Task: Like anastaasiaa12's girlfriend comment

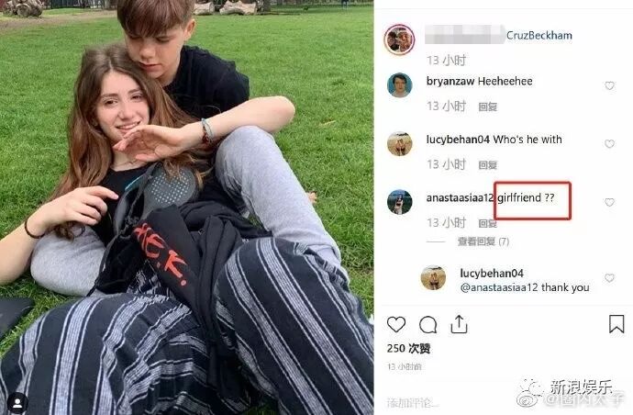Action: (609, 202)
